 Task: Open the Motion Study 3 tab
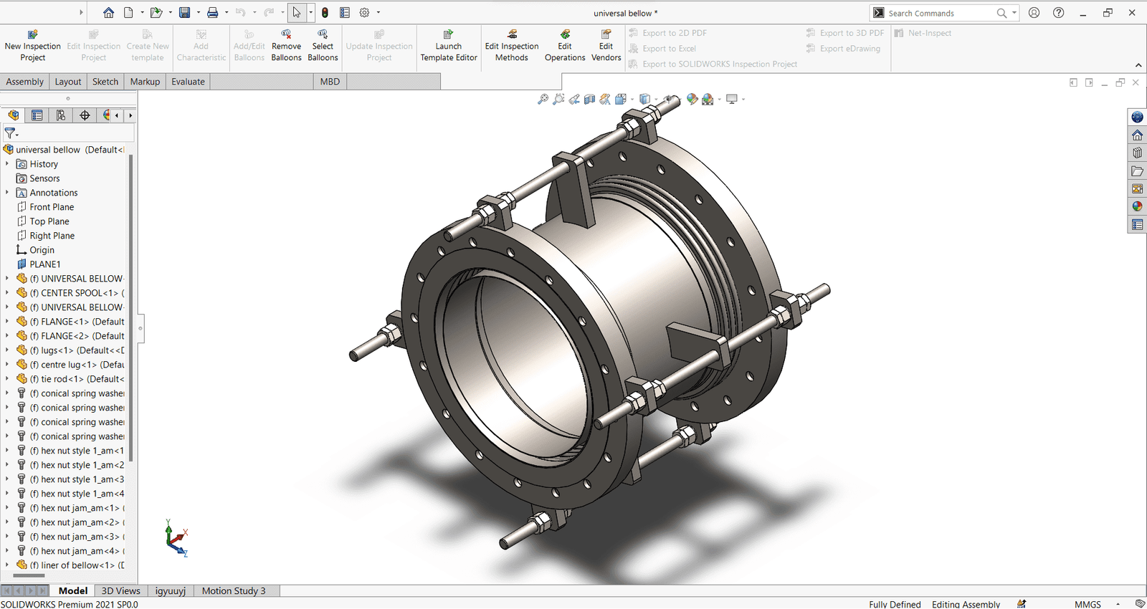[x=233, y=591]
